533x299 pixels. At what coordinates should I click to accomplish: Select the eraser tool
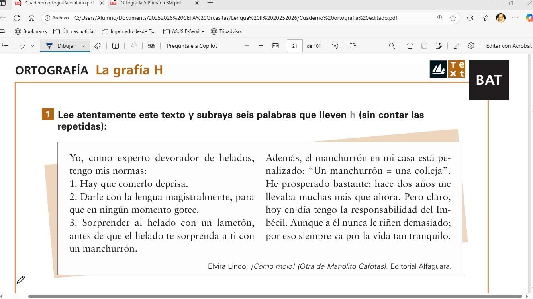pos(98,46)
